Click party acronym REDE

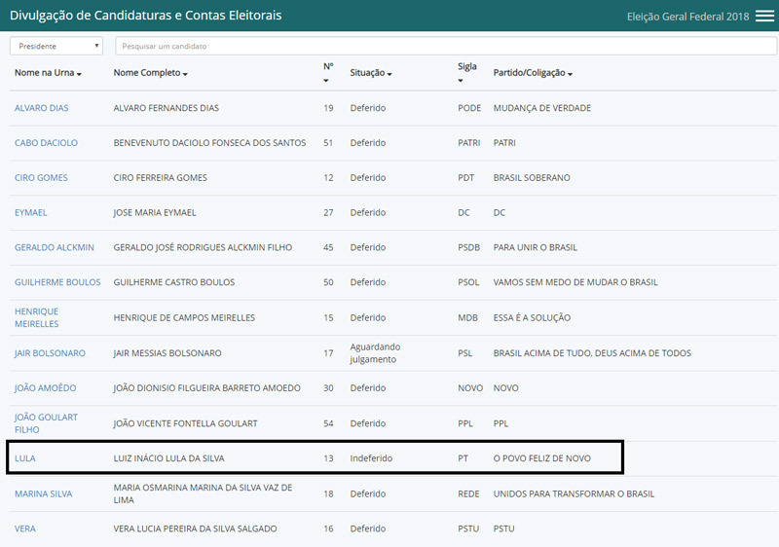pyautogui.click(x=468, y=493)
